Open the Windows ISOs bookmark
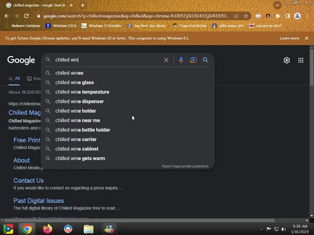 61,26
